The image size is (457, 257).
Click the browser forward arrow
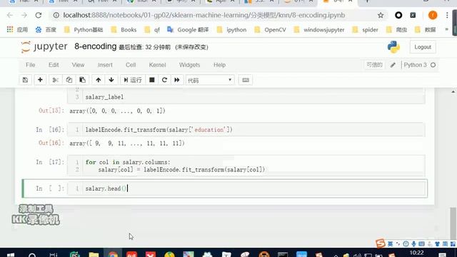pos(24,15)
